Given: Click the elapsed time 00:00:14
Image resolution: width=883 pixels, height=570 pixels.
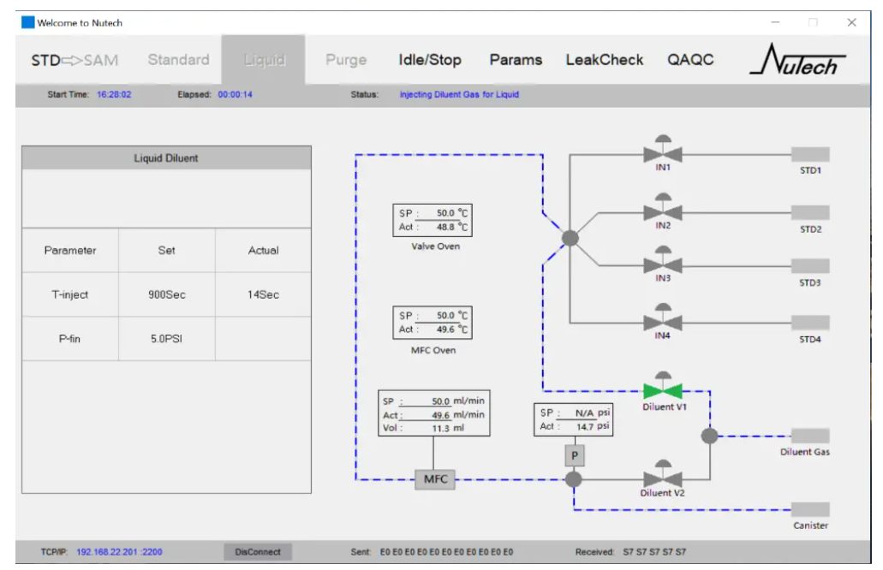Looking at the screenshot, I should point(235,94).
